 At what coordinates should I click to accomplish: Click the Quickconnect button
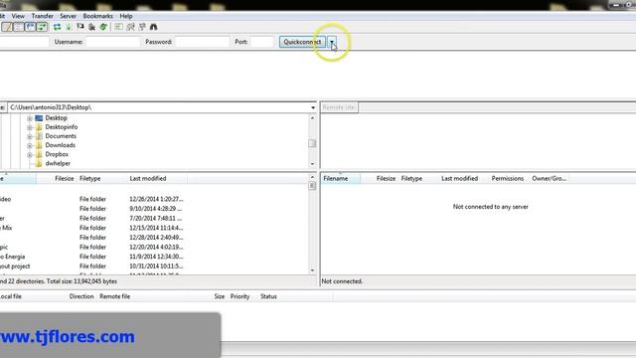(302, 42)
